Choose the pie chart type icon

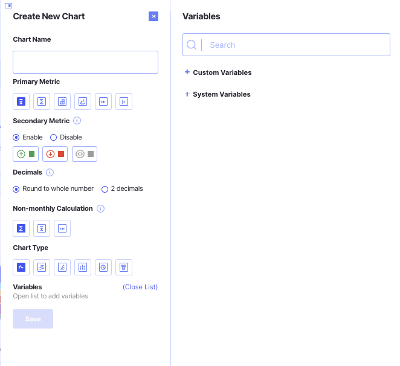[x=103, y=267]
